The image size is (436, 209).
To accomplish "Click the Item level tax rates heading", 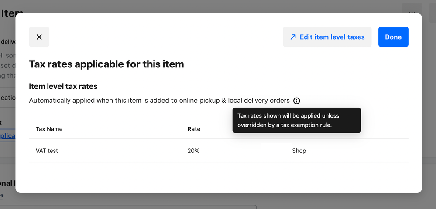I will click(x=63, y=86).
